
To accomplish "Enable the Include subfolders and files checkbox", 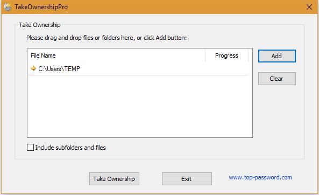I will [x=30, y=147].
